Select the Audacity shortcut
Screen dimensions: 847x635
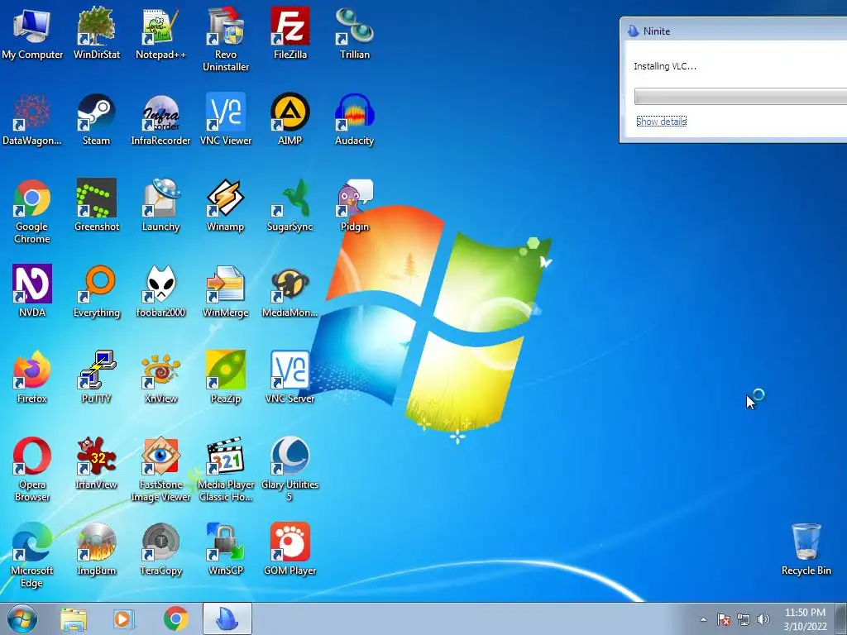[x=355, y=119]
